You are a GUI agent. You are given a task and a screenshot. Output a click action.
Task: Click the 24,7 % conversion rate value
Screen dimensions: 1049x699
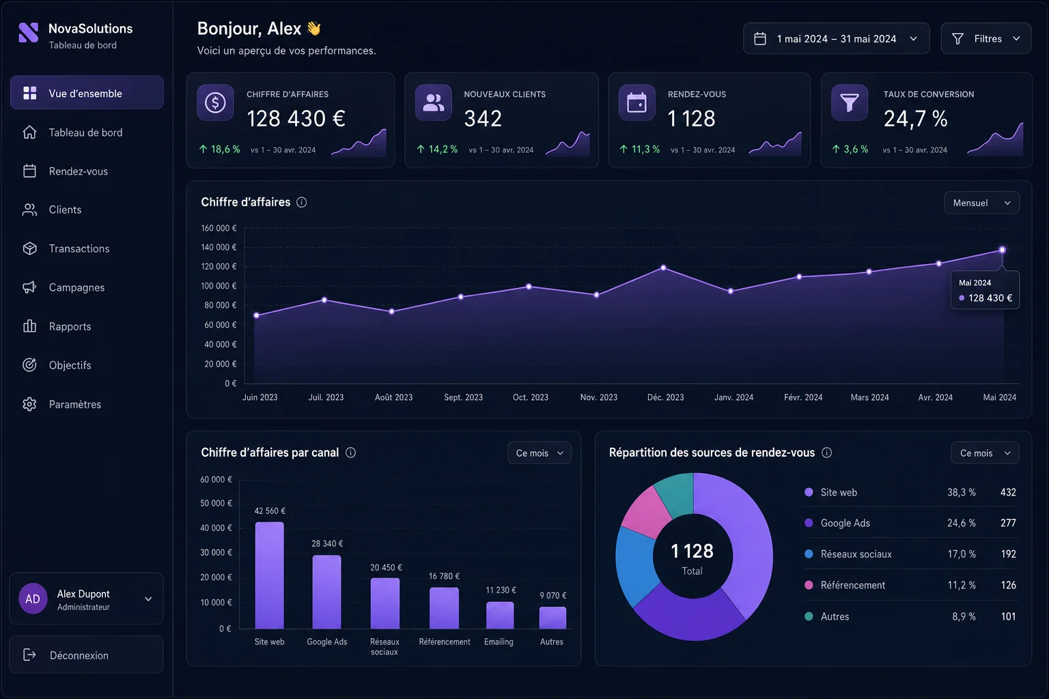click(x=915, y=119)
